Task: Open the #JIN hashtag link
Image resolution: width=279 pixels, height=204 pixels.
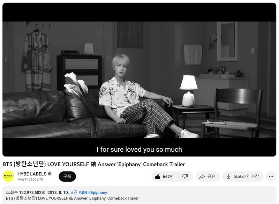Action: (83, 192)
